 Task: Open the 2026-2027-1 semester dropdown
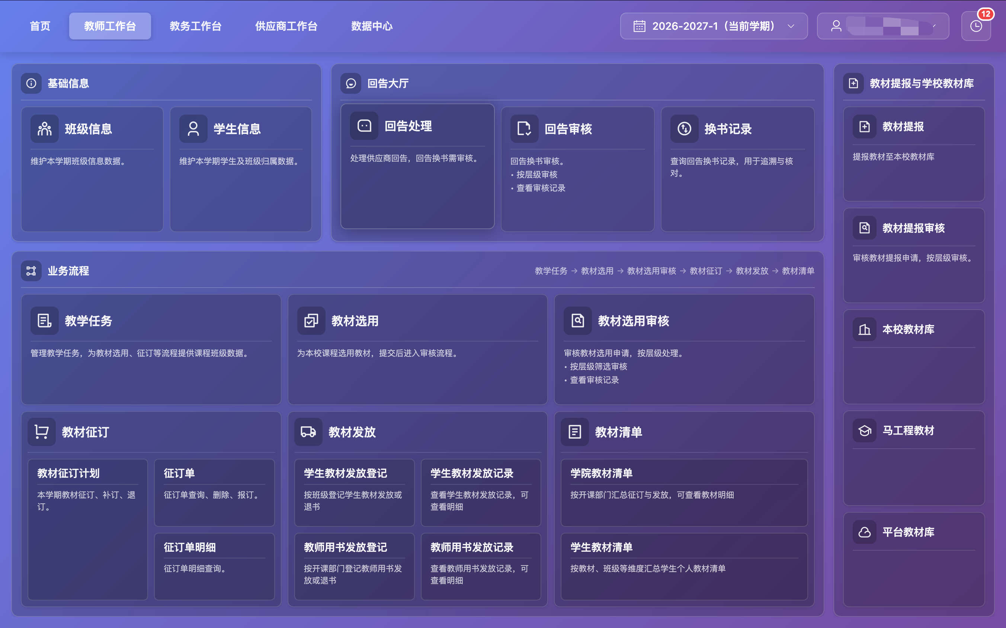pos(714,26)
